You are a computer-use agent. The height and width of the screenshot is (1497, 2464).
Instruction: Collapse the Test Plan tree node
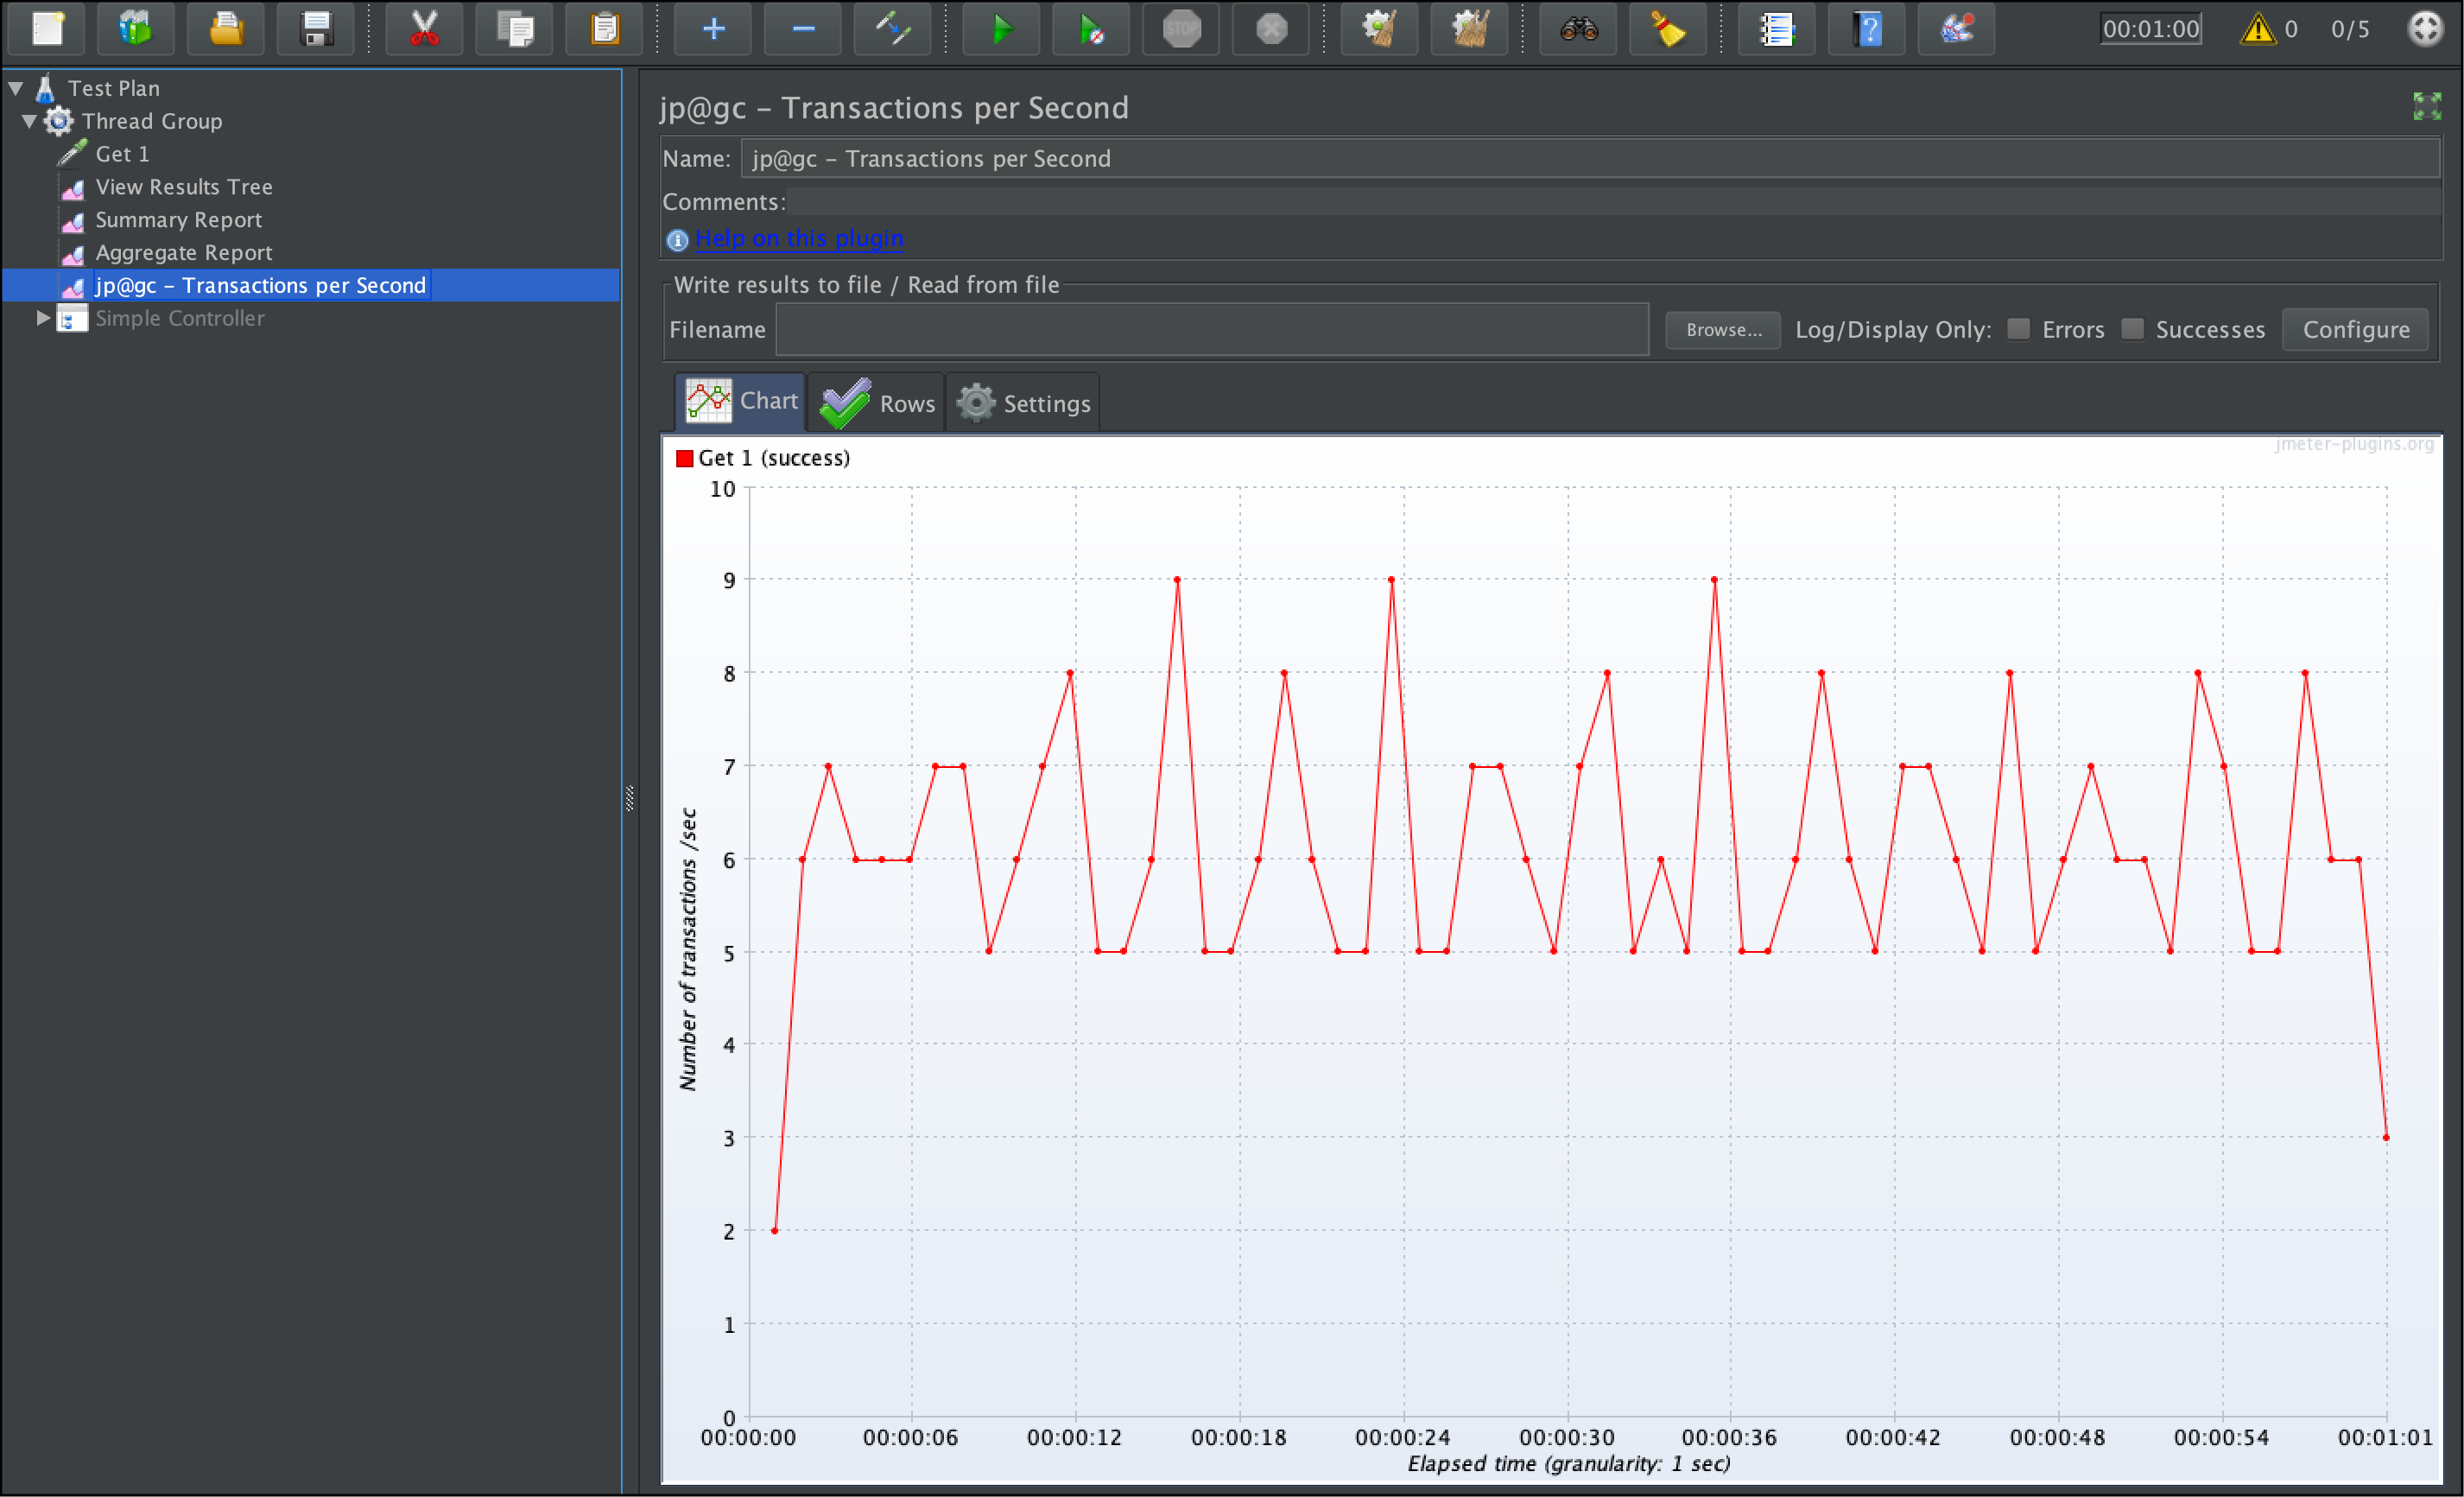pos(16,88)
